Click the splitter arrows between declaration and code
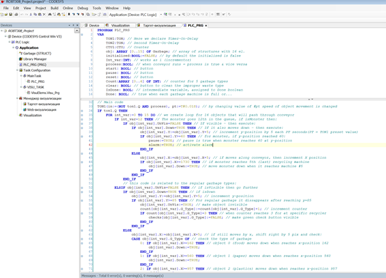Viewport: 386px width, 278px height. coord(311,99)
